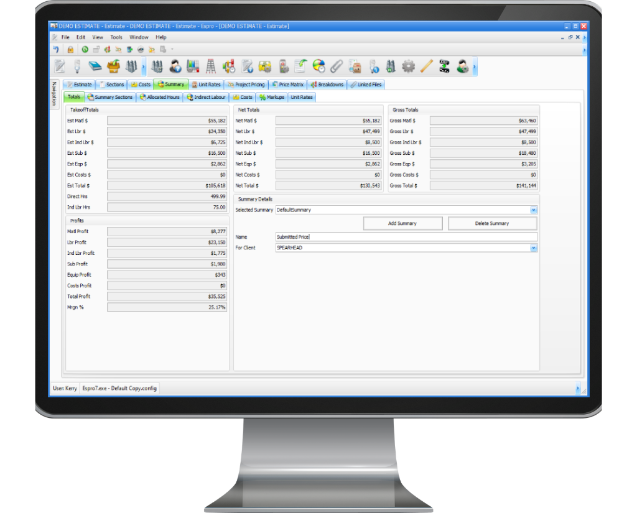This screenshot has height=513, width=637.
Task: Click the lightbulb icon in the main toolbar
Action: tap(77, 66)
